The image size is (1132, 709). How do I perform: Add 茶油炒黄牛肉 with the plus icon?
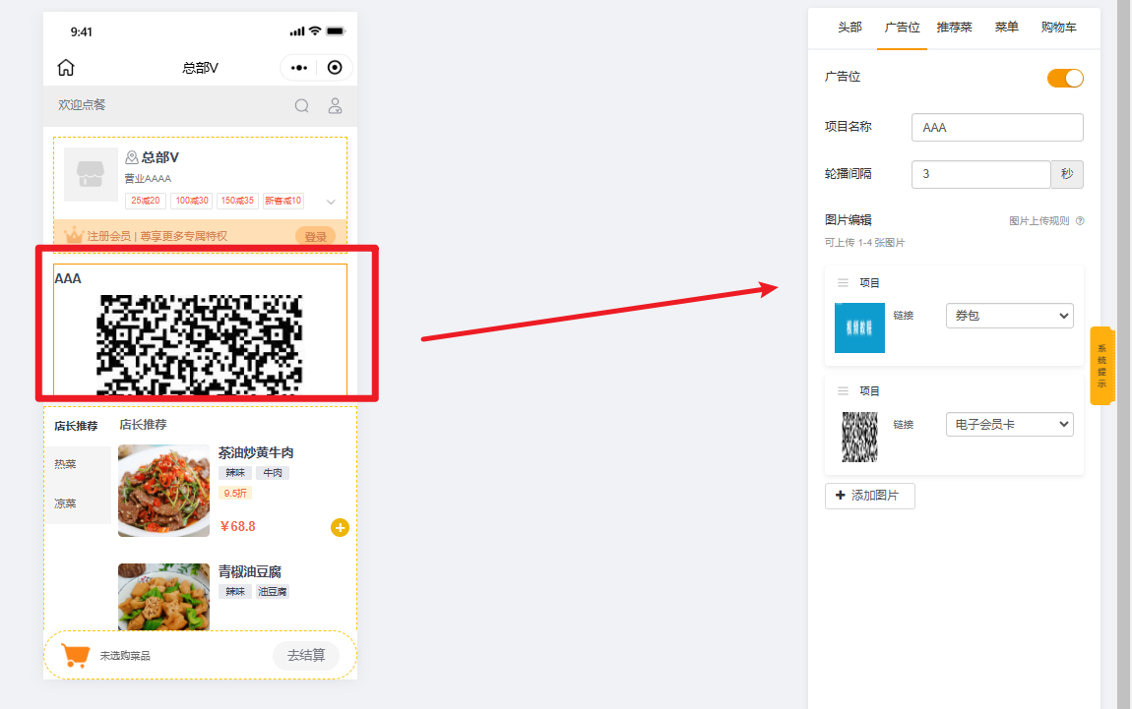click(340, 528)
